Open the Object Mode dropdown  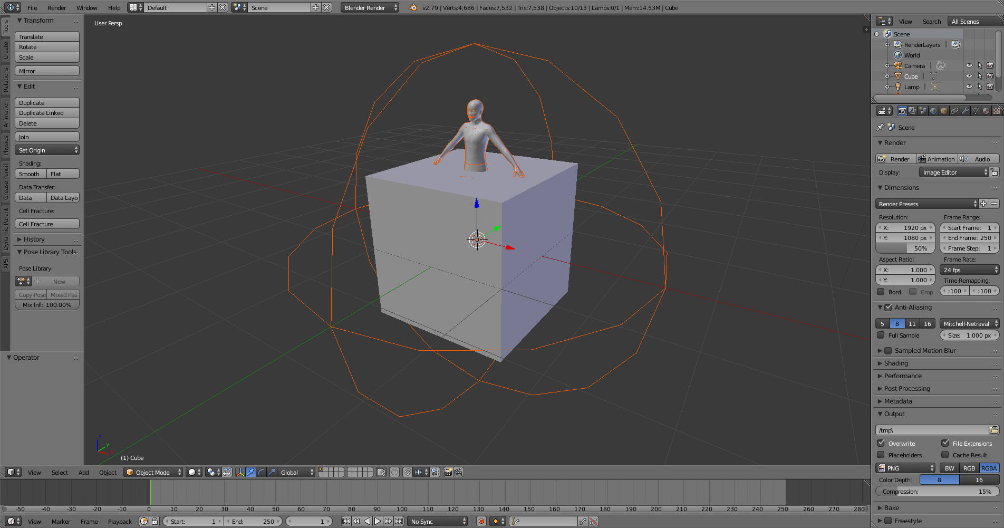coord(153,472)
